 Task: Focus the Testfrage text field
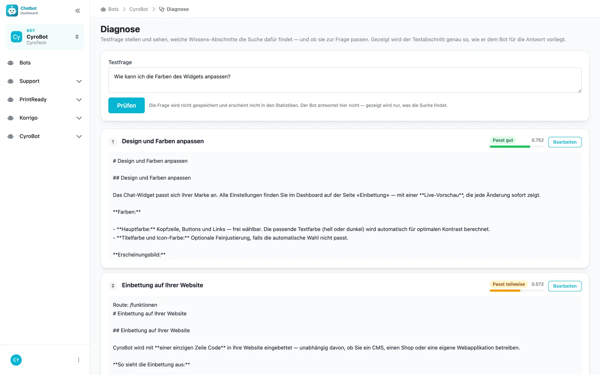coord(345,80)
